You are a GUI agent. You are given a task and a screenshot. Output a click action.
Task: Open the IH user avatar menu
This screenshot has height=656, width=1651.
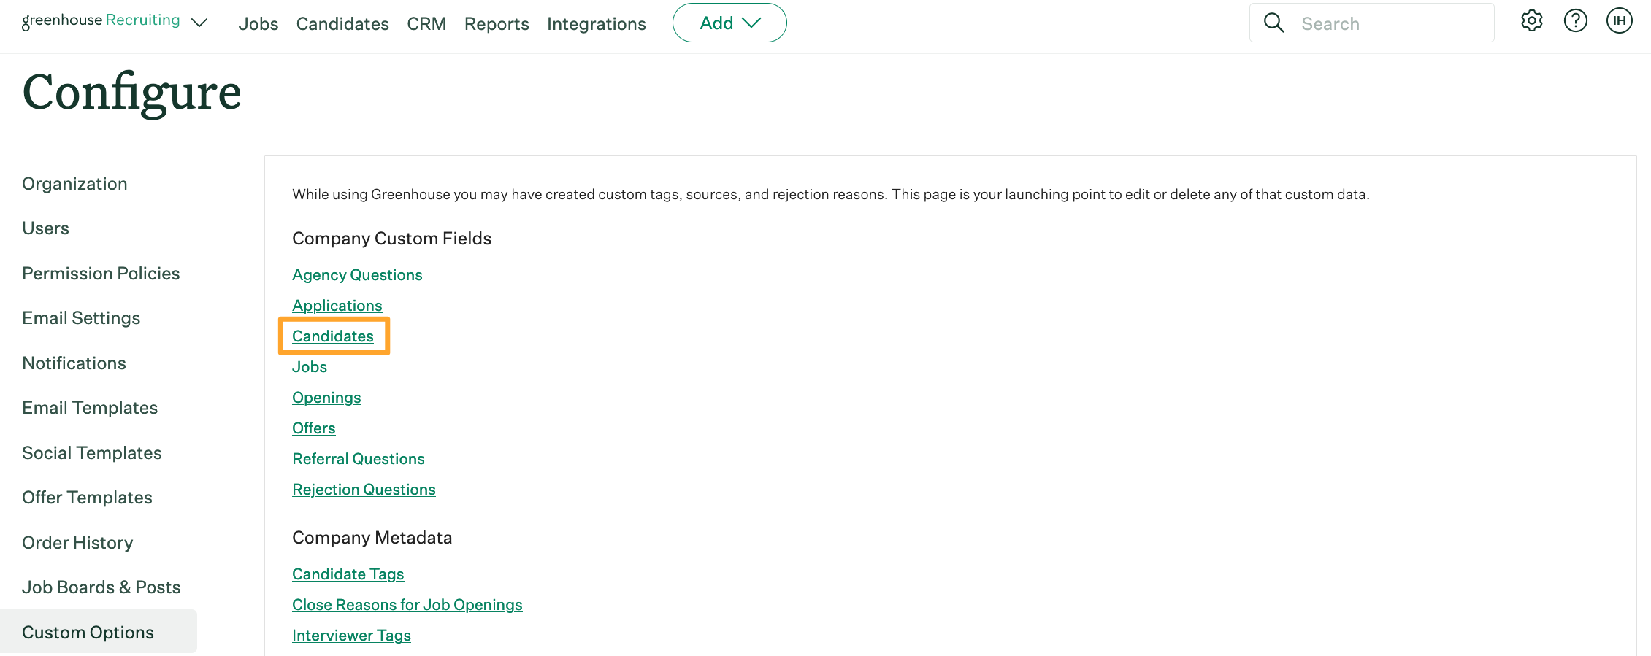1619,21
